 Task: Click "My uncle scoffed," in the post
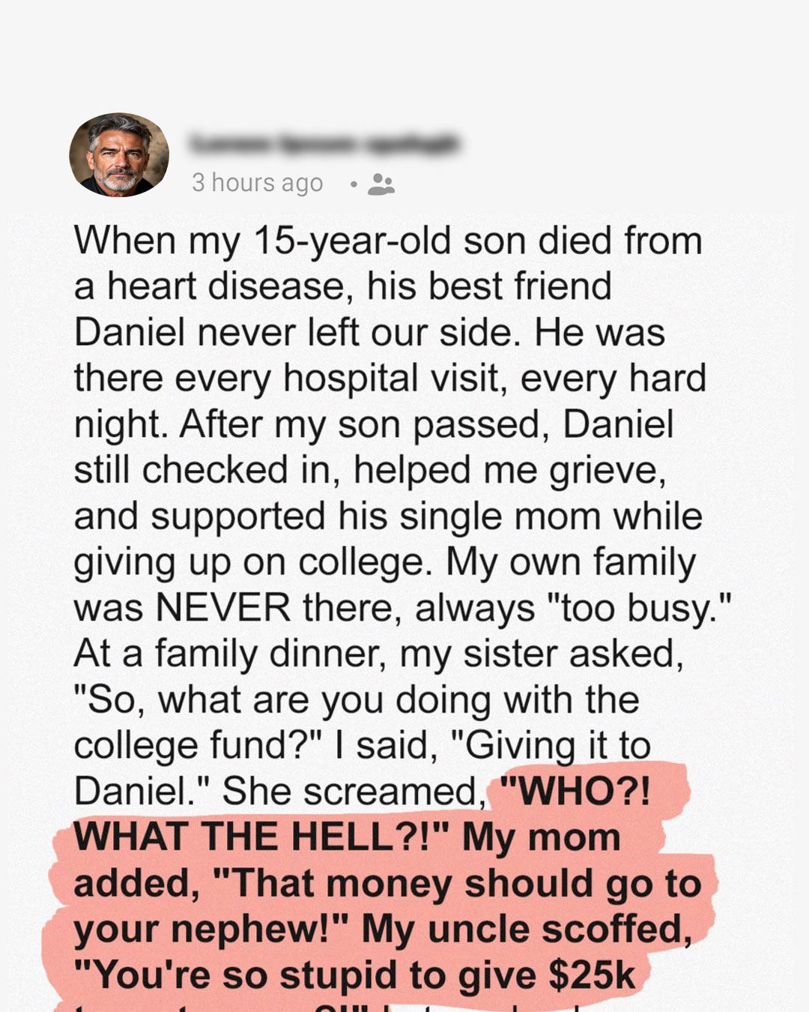(527, 930)
